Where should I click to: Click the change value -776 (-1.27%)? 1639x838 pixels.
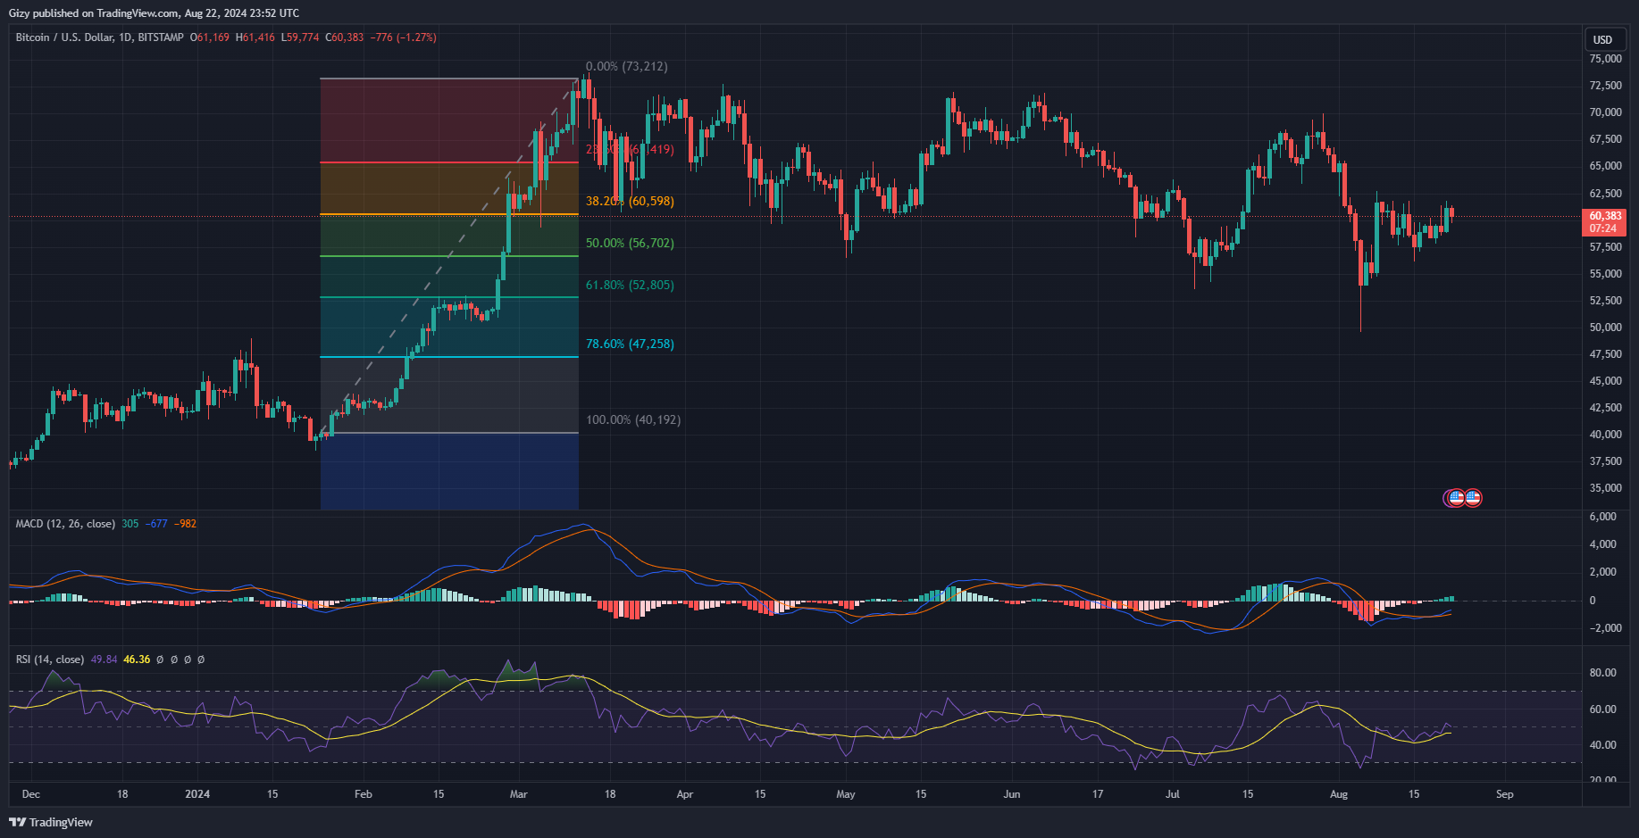[404, 37]
